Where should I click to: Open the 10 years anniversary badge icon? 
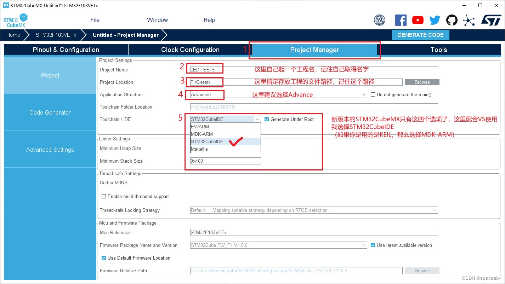point(379,20)
